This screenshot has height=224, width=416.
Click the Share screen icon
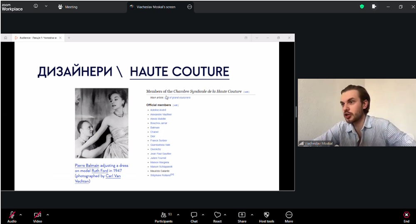[x=242, y=215]
